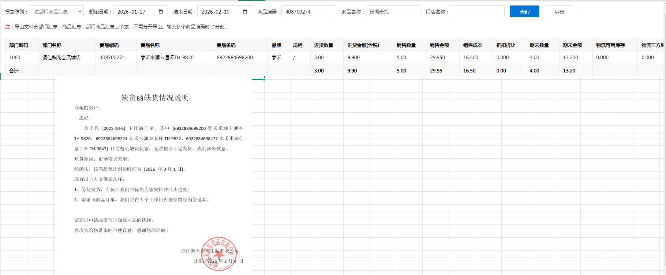Viewport: 666px width, 275px height.
Task: Expand the 报表陈列 report type dropdown
Action: 56,12
